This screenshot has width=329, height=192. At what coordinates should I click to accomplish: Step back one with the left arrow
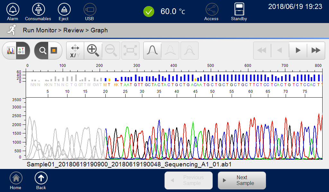coord(280,51)
